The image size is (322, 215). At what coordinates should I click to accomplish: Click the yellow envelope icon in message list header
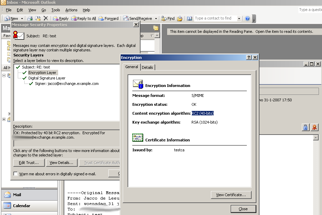tap(156, 28)
